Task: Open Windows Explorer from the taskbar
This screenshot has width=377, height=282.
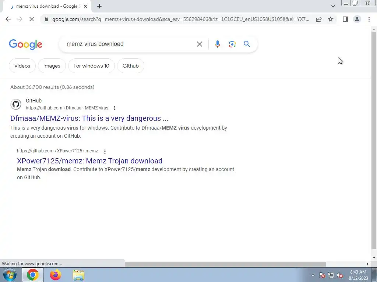Action: [79, 275]
